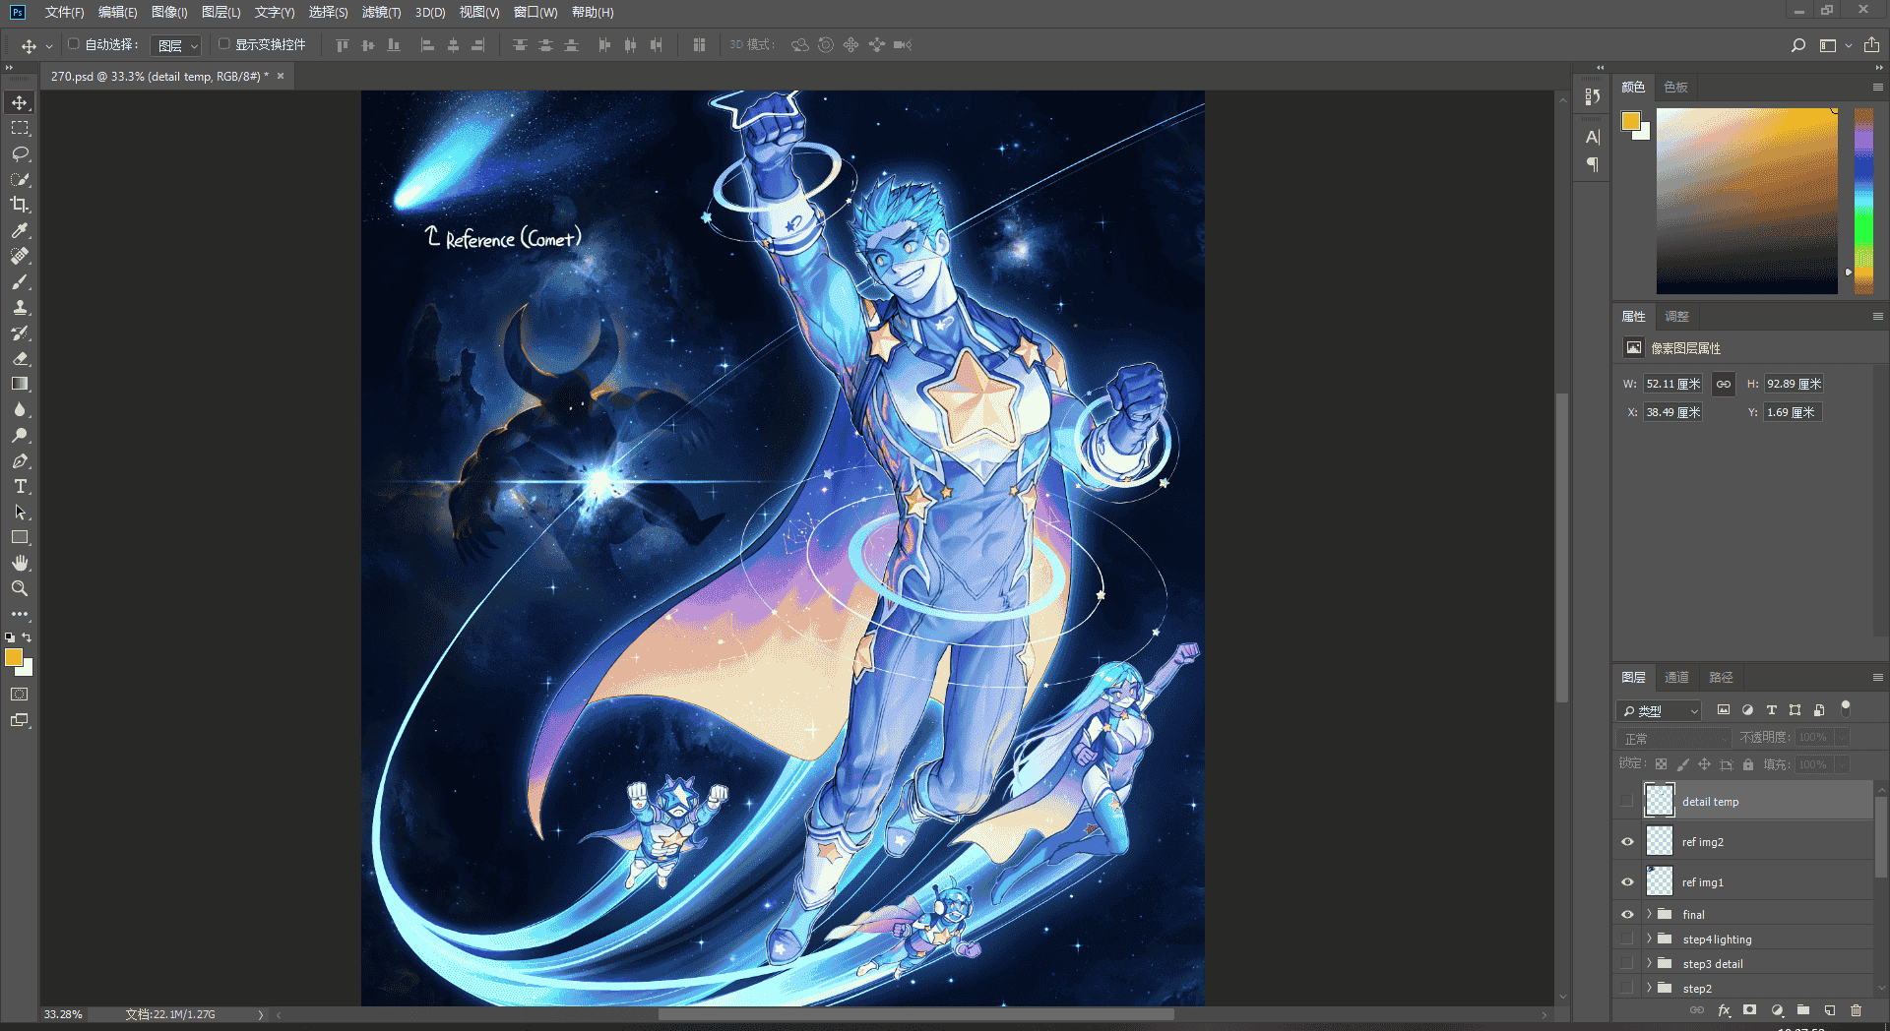1890x1031 pixels.
Task: Select the Hand tool
Action: (x=20, y=563)
